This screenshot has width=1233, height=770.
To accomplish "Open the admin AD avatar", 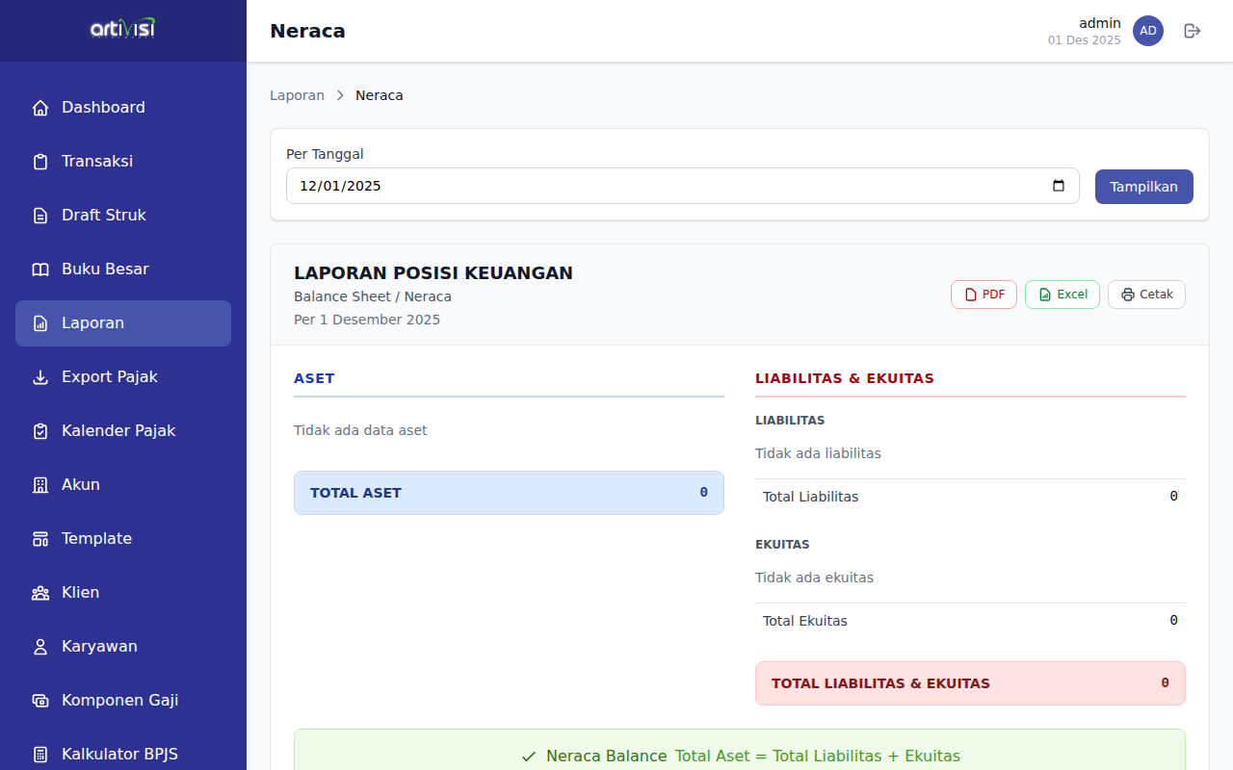I will (x=1147, y=31).
